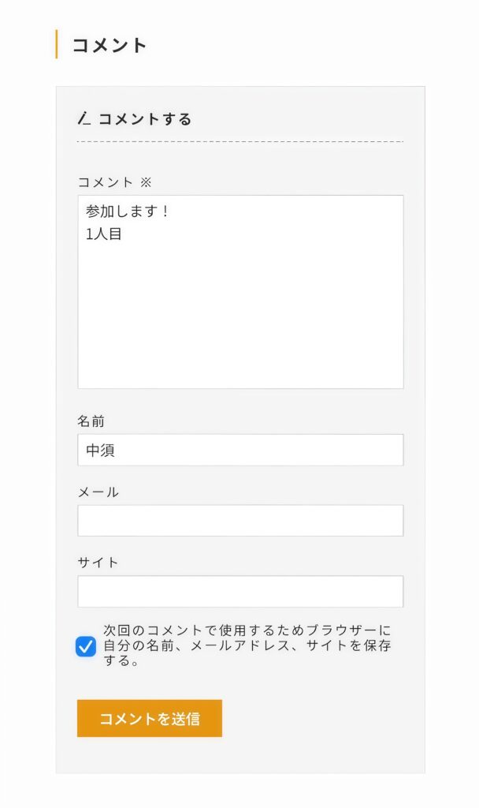Click the メール field label
Image resolution: width=479 pixels, height=808 pixels.
[x=98, y=492]
